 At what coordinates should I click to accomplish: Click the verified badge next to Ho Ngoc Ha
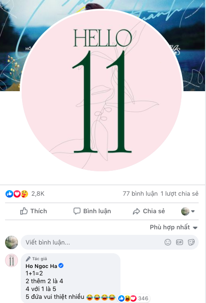point(61,266)
